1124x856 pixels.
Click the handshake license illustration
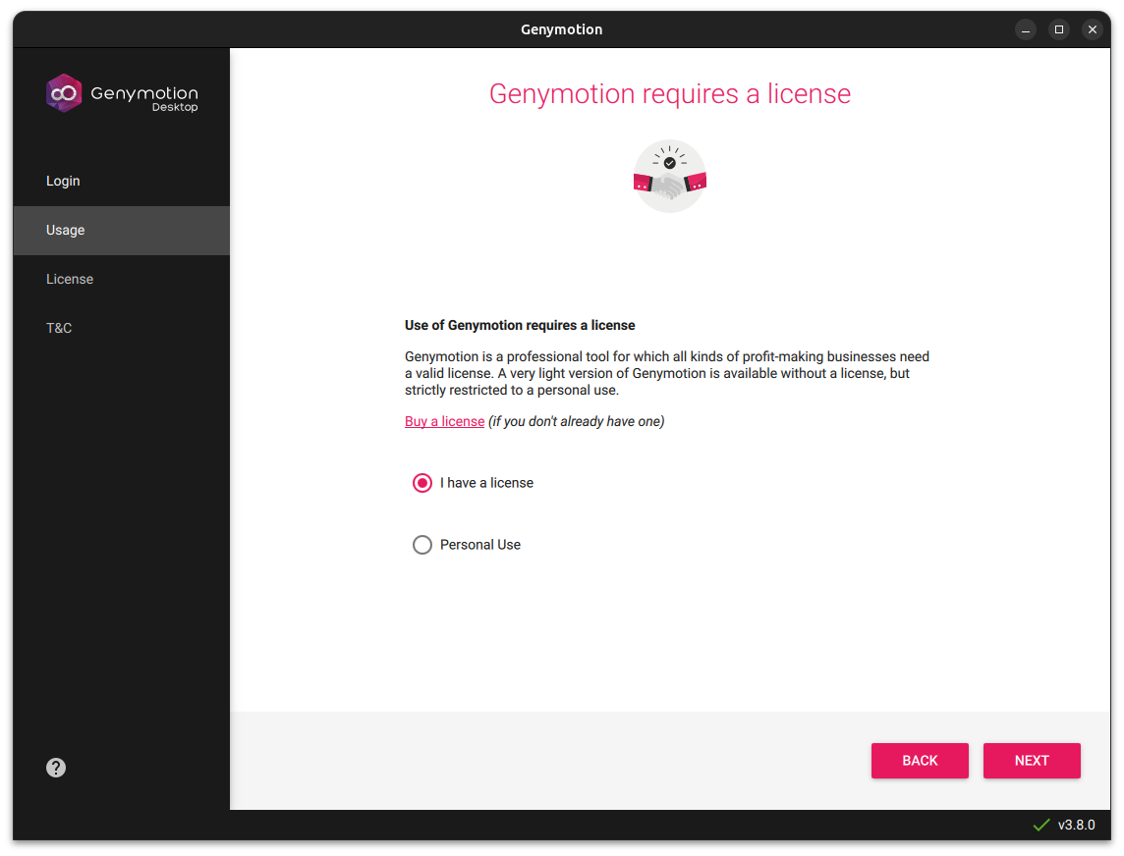[670, 176]
